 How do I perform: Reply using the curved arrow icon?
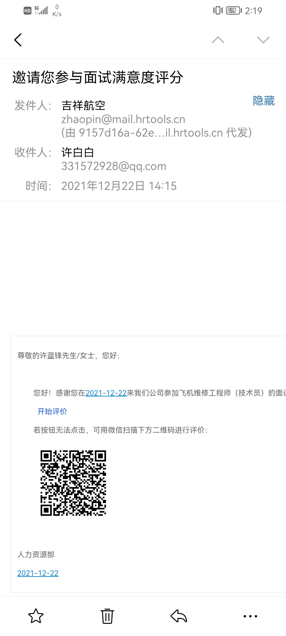179,616
